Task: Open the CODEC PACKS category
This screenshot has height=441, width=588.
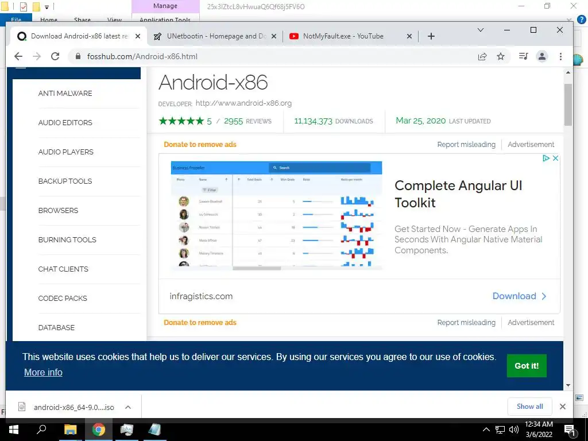Action: 62,298
